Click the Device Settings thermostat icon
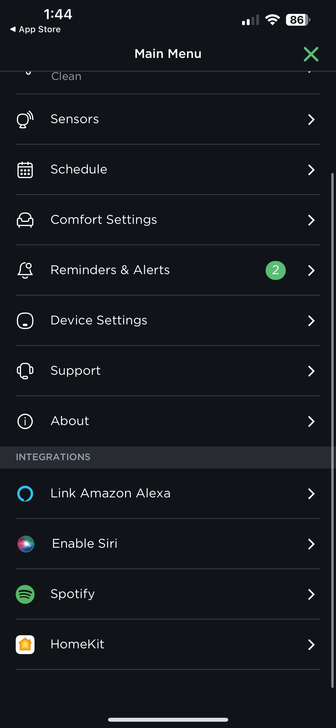Image resolution: width=336 pixels, height=728 pixels. pyautogui.click(x=25, y=320)
